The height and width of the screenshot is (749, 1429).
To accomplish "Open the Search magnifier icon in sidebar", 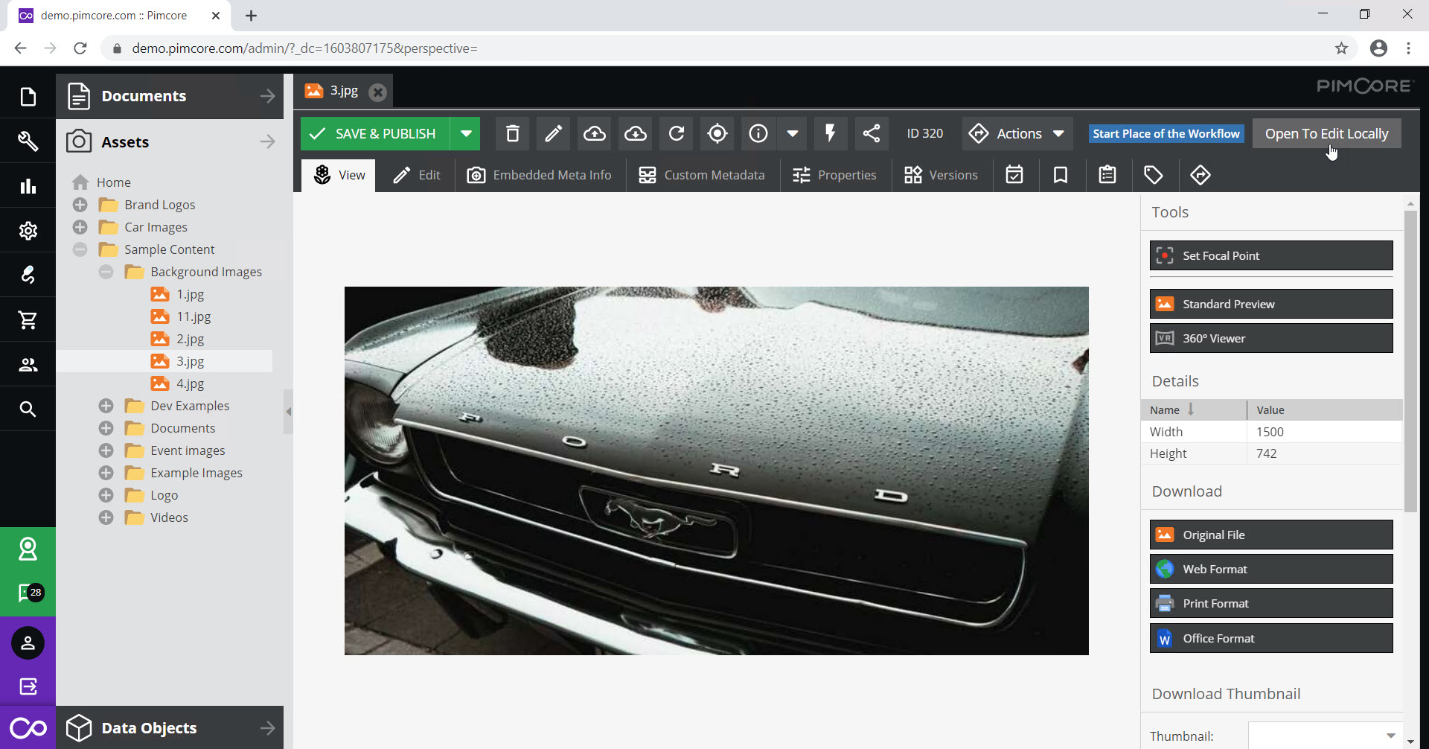I will click(x=28, y=409).
